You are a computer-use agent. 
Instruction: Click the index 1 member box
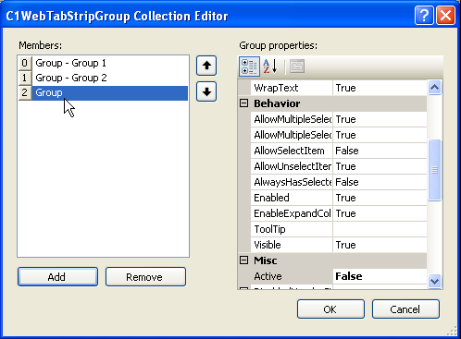[25, 78]
